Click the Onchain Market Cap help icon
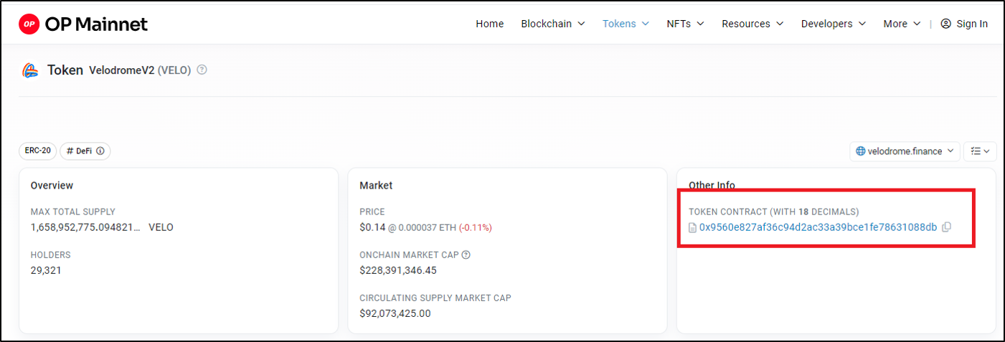 point(466,255)
